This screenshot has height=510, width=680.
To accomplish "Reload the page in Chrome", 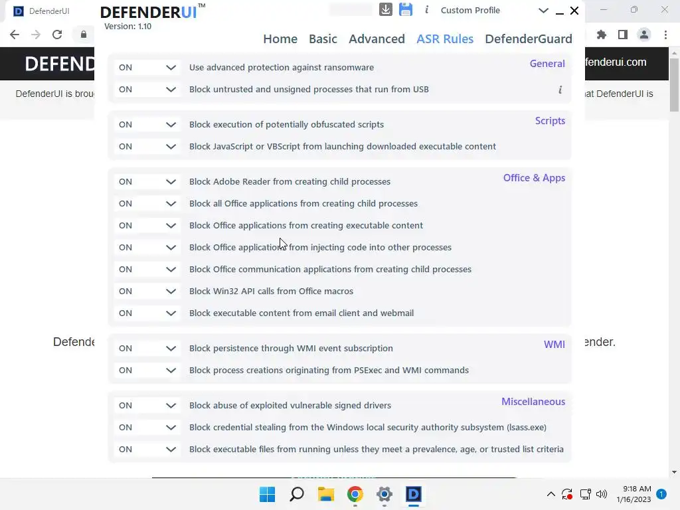I will point(57,35).
